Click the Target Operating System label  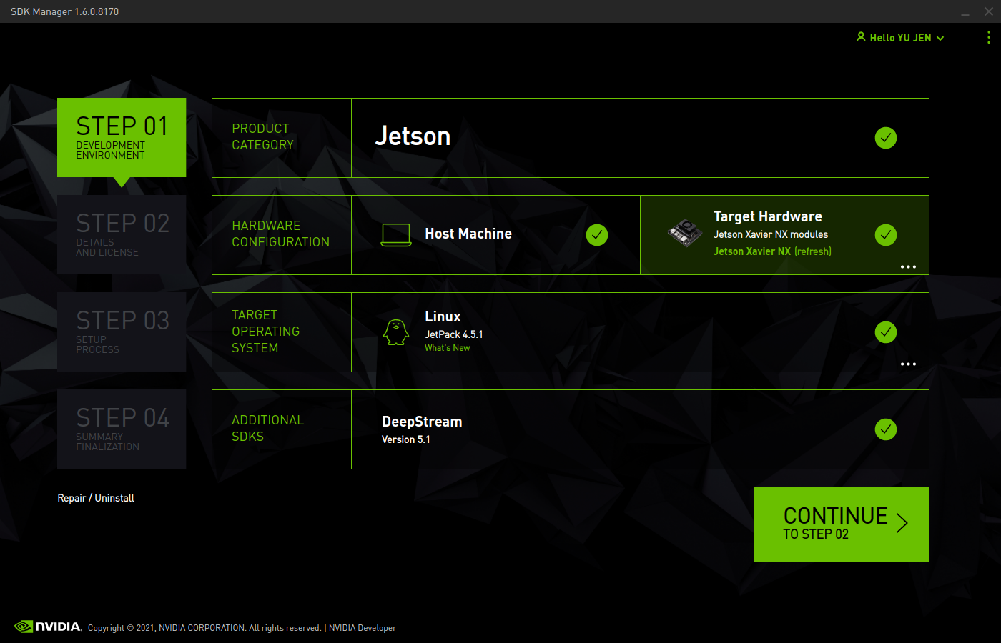click(x=265, y=332)
